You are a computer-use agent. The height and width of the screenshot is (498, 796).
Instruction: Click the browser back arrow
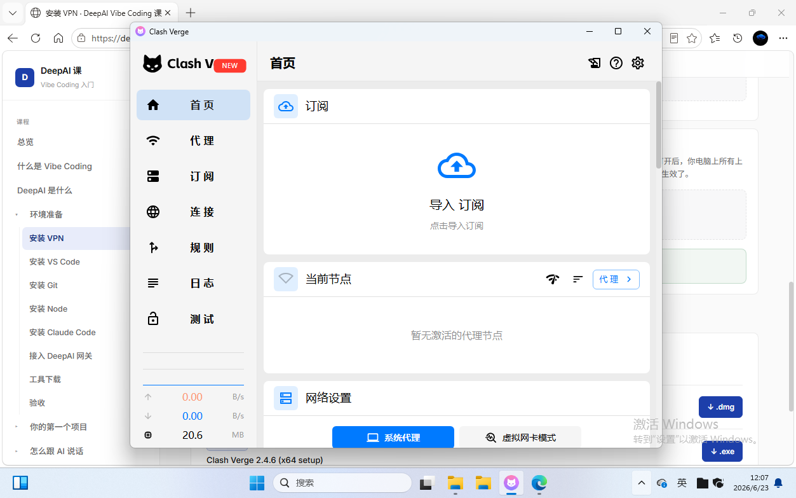(13, 38)
